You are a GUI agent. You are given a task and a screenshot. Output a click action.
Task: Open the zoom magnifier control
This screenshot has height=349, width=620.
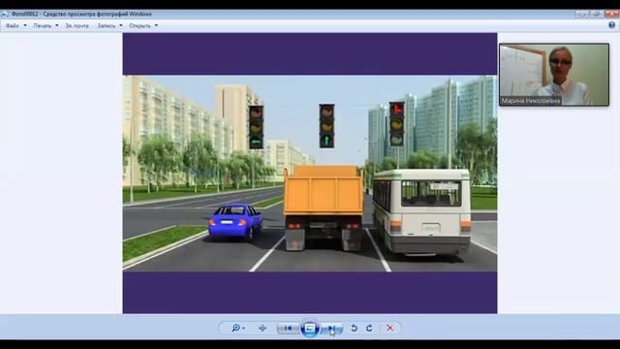click(236, 328)
